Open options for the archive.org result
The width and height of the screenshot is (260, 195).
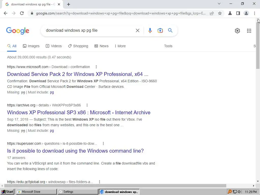[87, 105]
